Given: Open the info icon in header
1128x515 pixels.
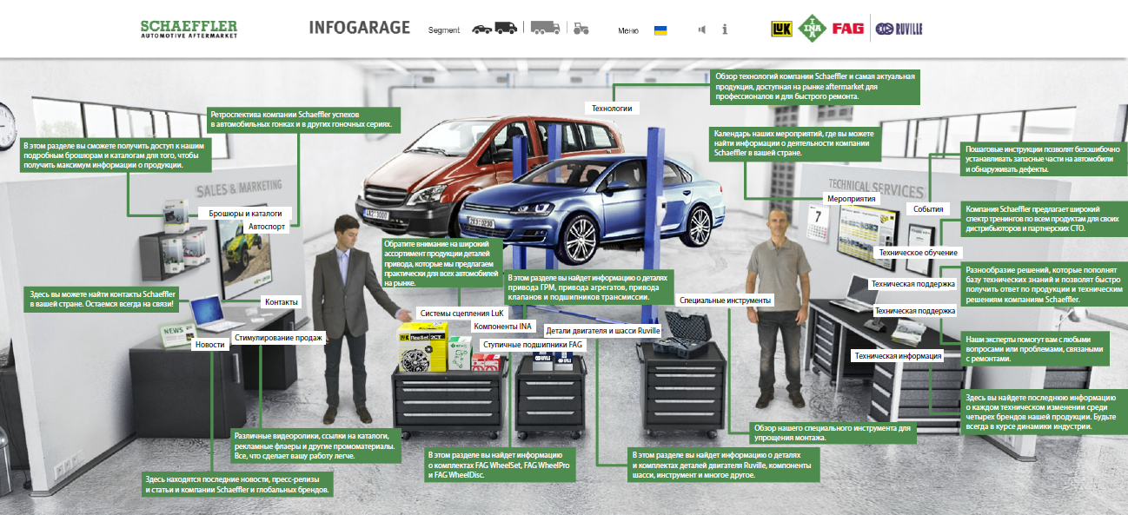Looking at the screenshot, I should tap(725, 30).
